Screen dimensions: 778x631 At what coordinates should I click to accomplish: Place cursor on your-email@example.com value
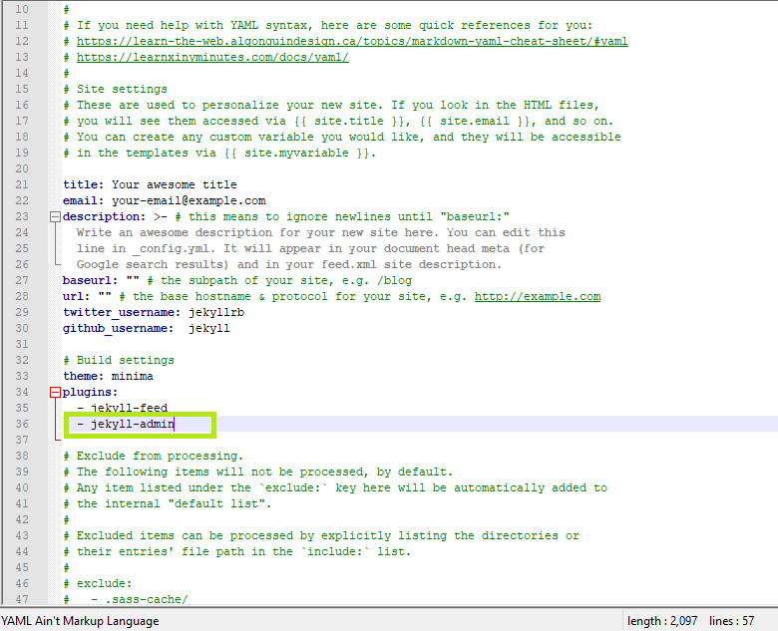[189, 200]
